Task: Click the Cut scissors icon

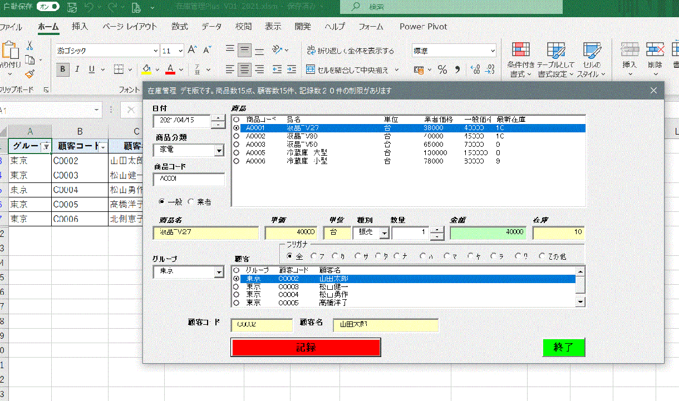Action: click(29, 46)
